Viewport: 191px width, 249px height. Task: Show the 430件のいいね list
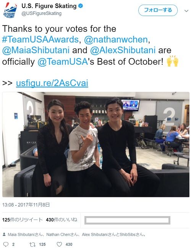point(62,220)
